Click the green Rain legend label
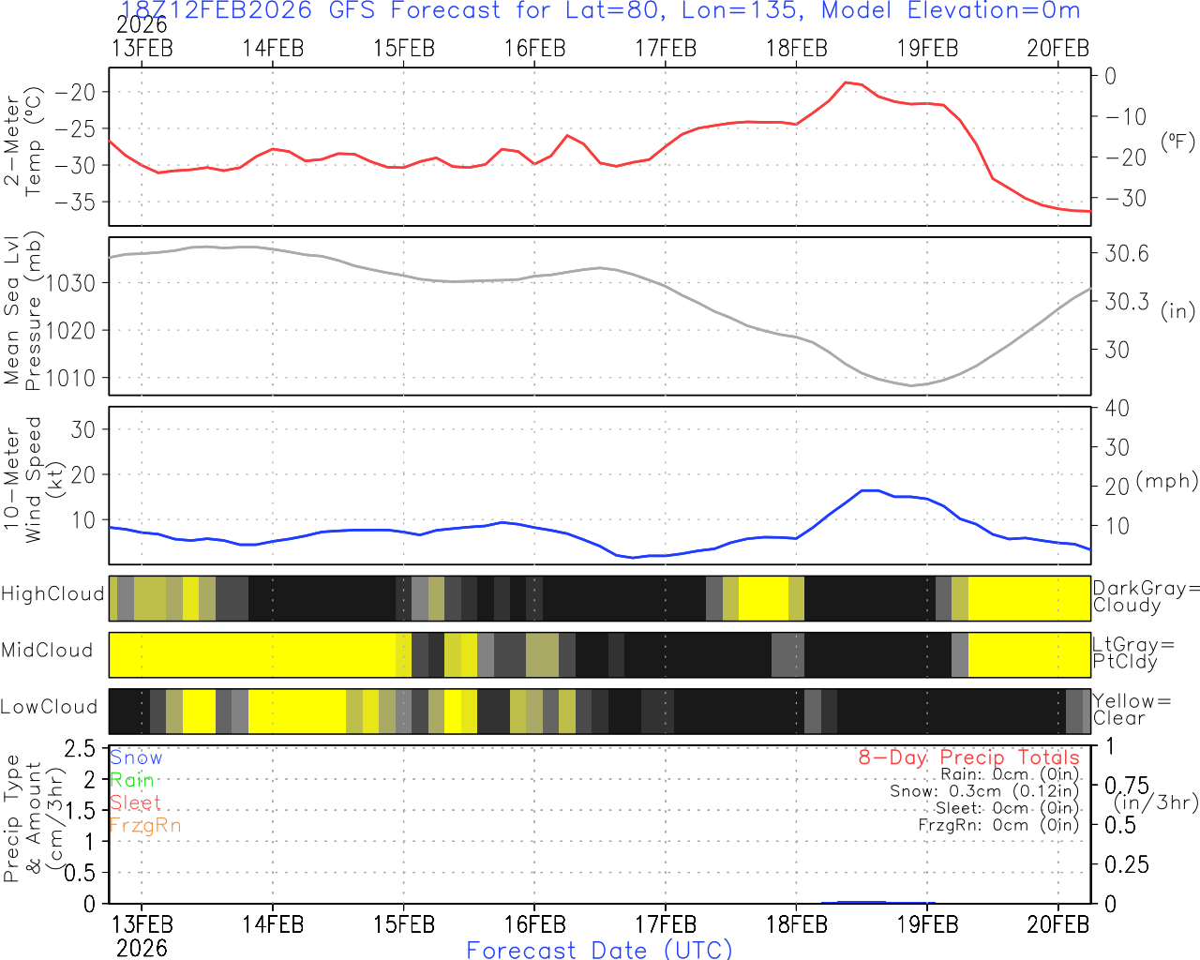1200x960 pixels. [x=131, y=780]
